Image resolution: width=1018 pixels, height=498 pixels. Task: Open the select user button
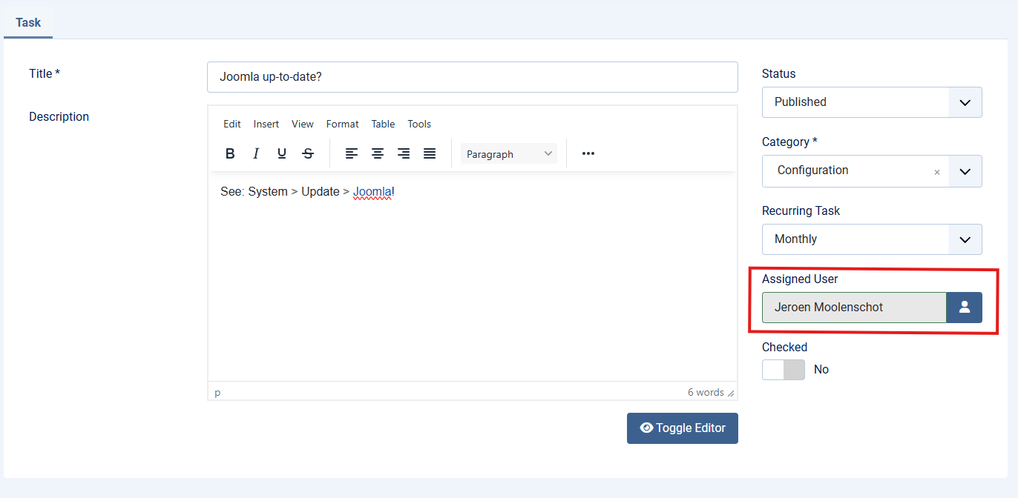click(964, 308)
